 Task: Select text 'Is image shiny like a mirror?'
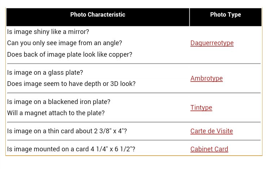[x=48, y=32]
